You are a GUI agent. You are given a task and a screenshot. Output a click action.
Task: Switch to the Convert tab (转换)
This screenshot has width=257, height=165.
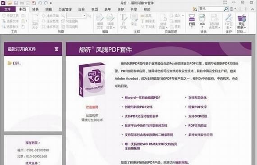36,9
